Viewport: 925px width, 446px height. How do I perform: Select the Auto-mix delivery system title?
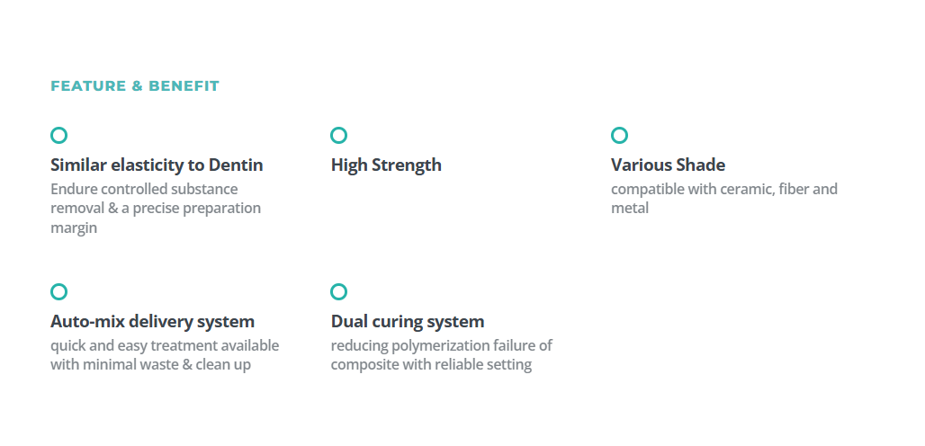point(153,322)
